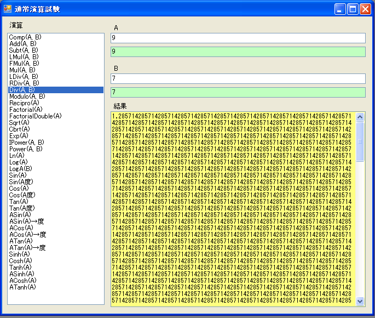Image resolution: width=375 pixels, height=318 pixels.
Task: Select Ln(A) operation
Action: (x=56, y=156)
